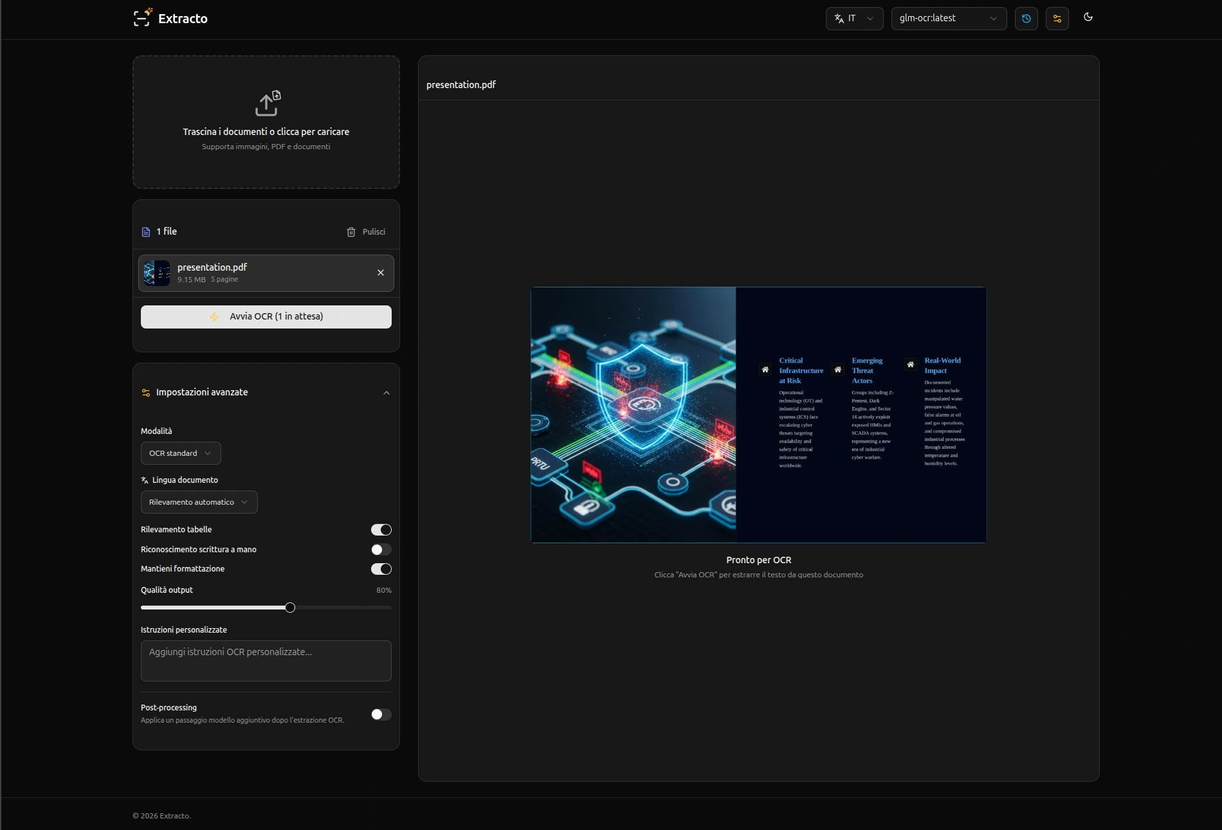This screenshot has width=1222, height=830.
Task: Click the file count document icon
Action: tap(146, 232)
